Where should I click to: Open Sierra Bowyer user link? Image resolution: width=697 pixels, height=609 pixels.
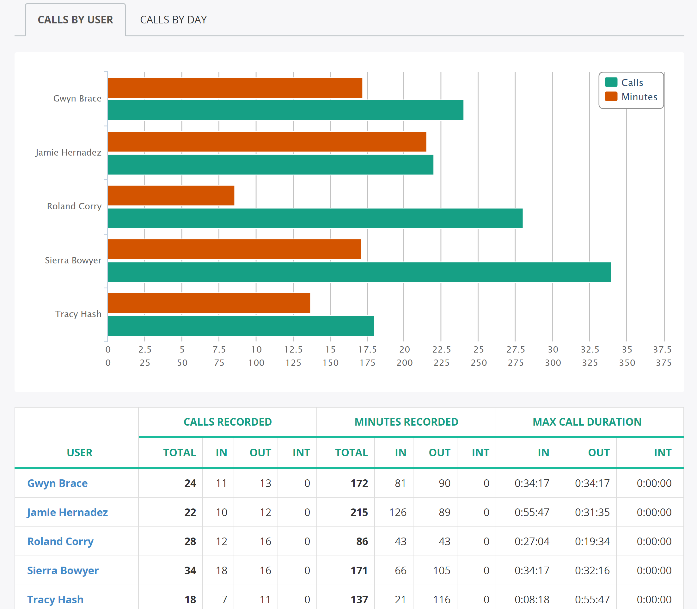(63, 570)
